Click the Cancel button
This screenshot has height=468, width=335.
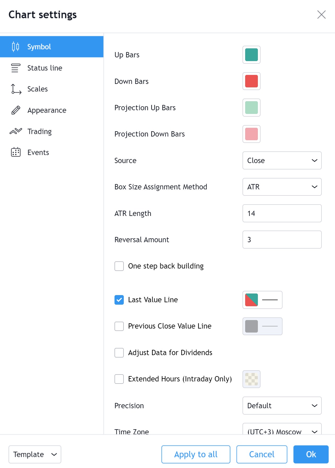[262, 454]
